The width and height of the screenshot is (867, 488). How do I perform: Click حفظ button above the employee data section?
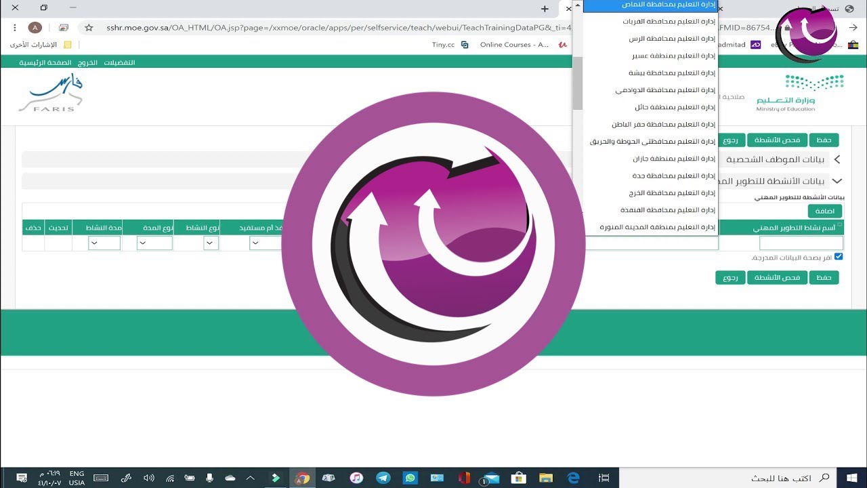pos(823,140)
